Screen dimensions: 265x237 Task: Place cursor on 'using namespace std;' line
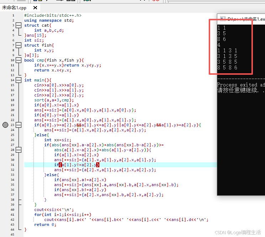click(49, 20)
